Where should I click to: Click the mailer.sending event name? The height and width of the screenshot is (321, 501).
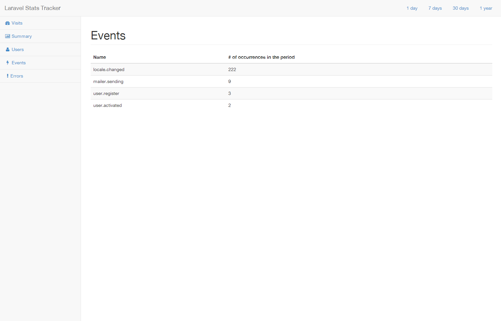tap(108, 82)
